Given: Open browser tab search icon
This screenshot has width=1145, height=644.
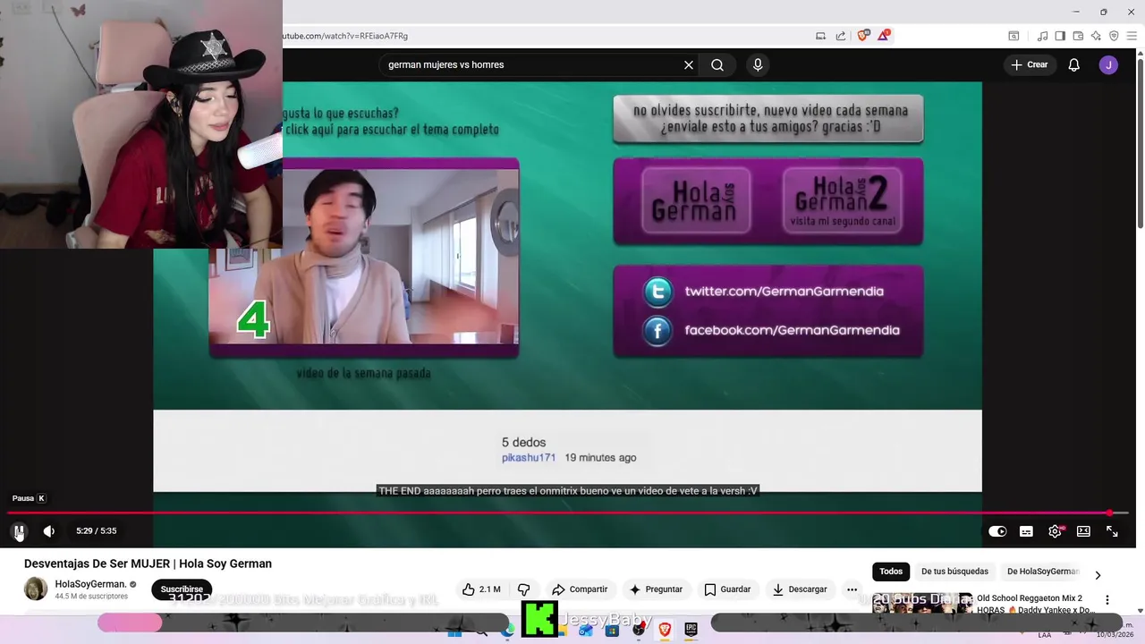Looking at the screenshot, I should point(1014,36).
